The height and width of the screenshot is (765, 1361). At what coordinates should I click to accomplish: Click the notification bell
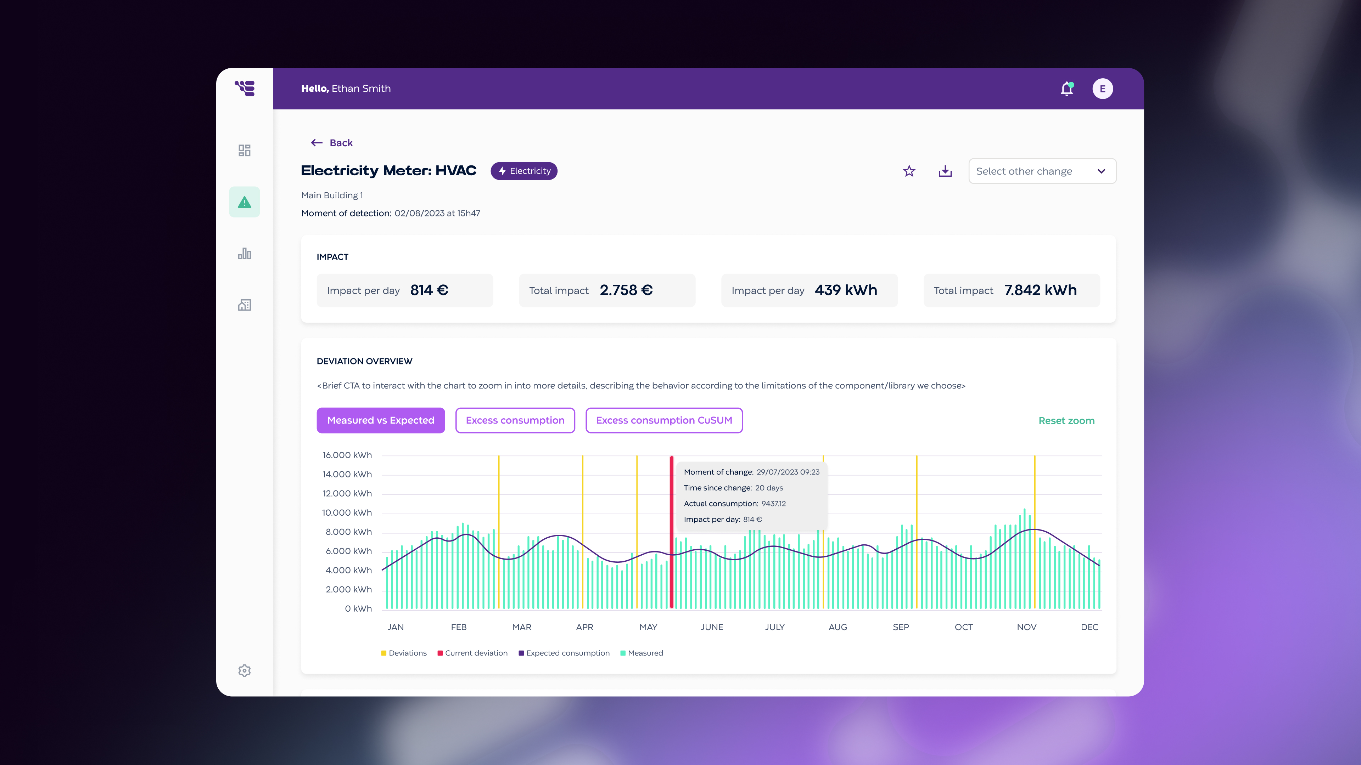pyautogui.click(x=1067, y=88)
